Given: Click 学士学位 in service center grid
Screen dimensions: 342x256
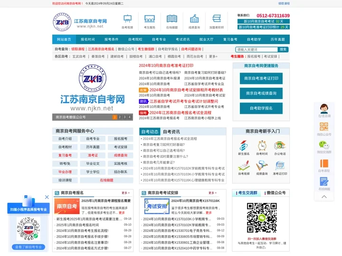Looking at the screenshot, I should coord(93,172).
